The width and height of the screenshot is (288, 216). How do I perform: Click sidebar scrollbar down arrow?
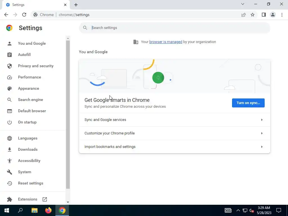pyautogui.click(x=68, y=202)
